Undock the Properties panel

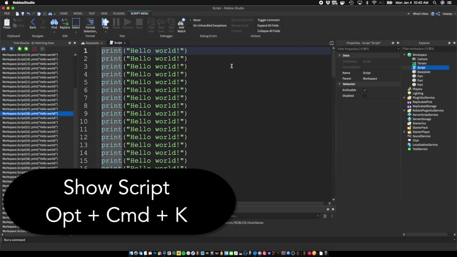(393, 43)
